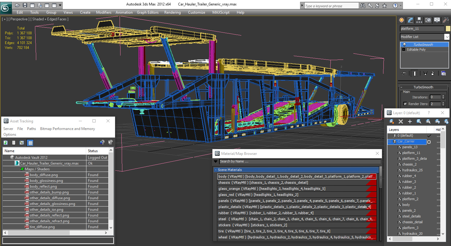Image resolution: width=451 pixels, height=246 pixels.
Task: Toggle Hide column for hydraulics_25 layer row
Action: pos(439,170)
